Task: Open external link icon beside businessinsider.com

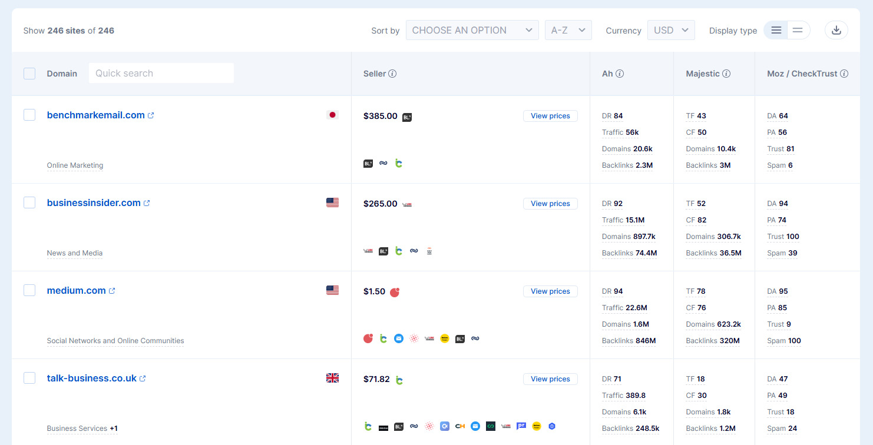Action: point(147,203)
